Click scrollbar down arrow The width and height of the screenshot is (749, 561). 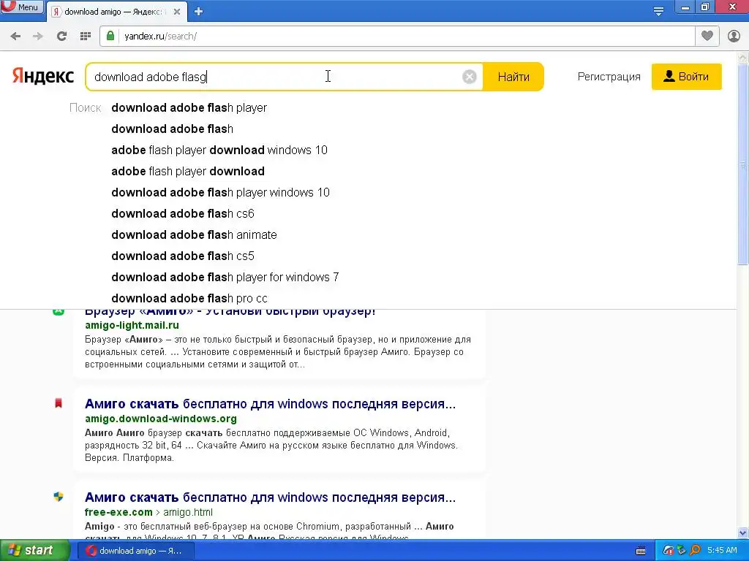(x=743, y=533)
